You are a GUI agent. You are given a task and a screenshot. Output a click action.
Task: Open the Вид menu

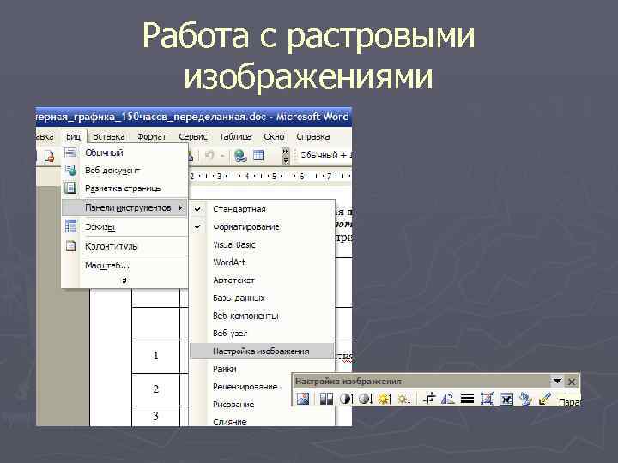73,136
